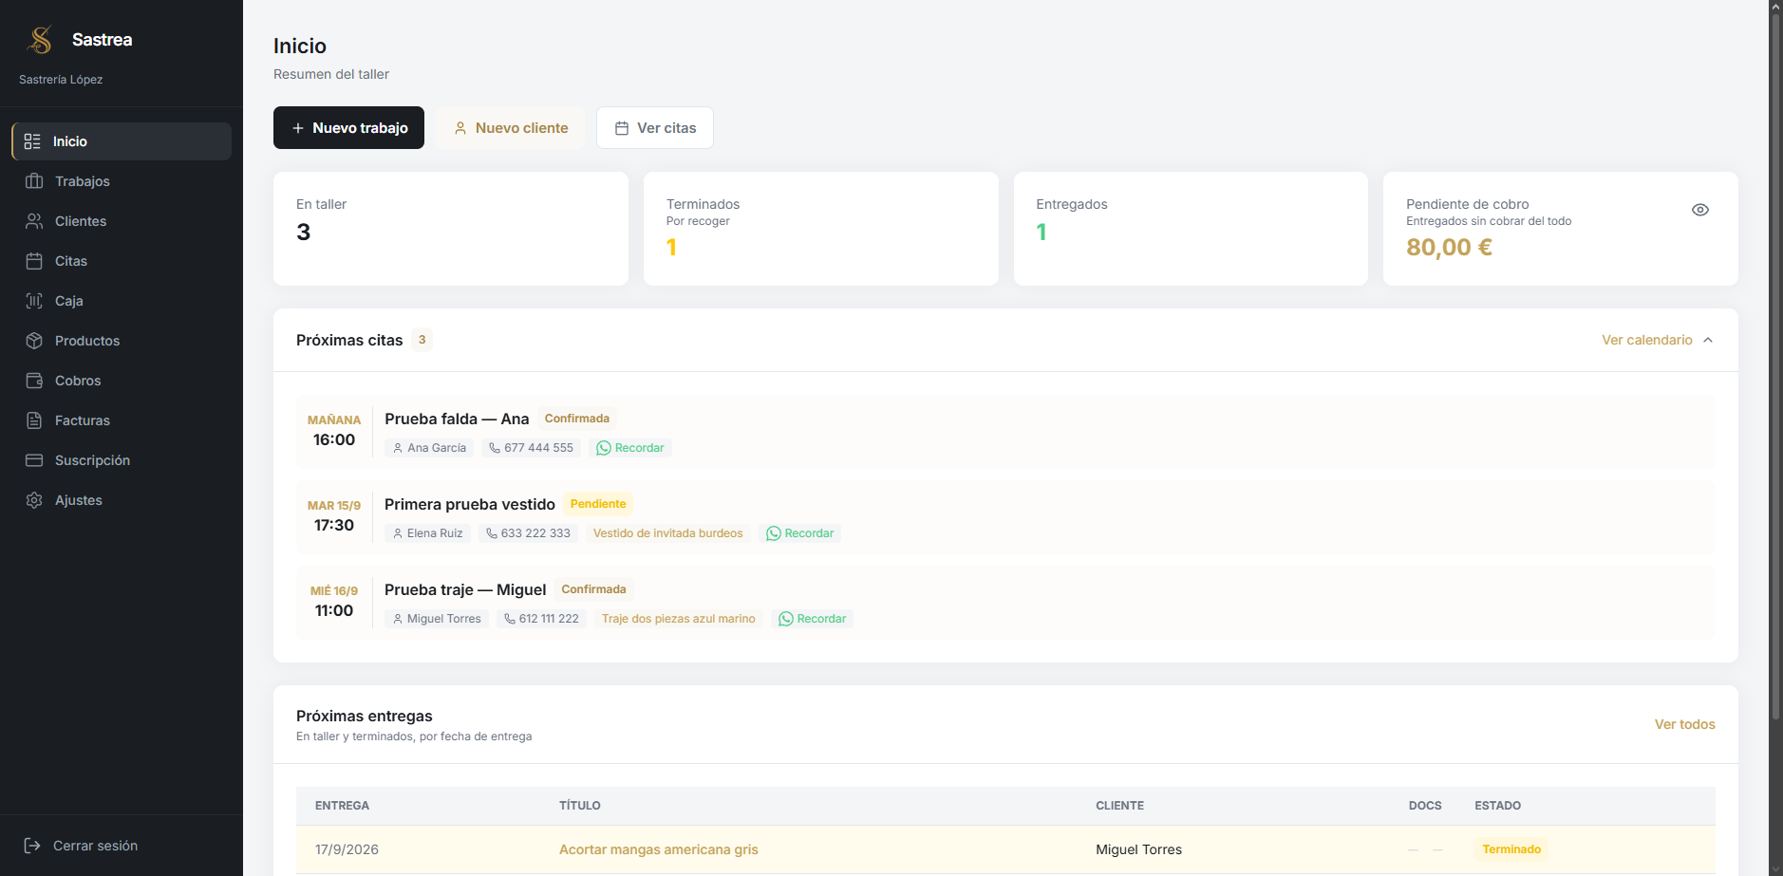Open the Citas section

(x=122, y=261)
